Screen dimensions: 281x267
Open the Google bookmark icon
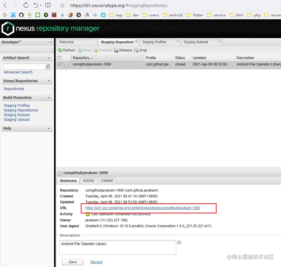5,15
